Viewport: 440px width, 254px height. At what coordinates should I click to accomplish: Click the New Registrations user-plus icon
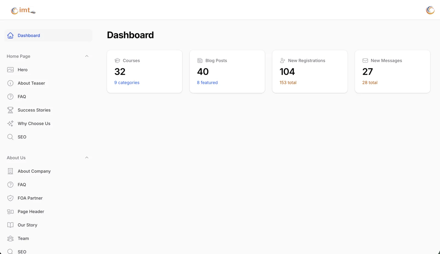(x=283, y=61)
